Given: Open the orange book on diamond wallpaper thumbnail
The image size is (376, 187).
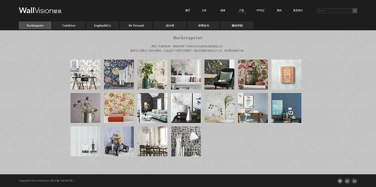Looking at the screenshot, I should coord(286,74).
